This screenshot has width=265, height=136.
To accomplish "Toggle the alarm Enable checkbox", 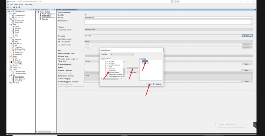I will [x=86, y=15].
